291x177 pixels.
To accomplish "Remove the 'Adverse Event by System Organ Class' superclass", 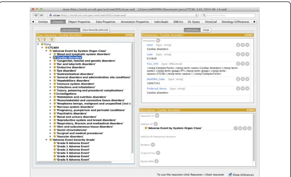I will pos(245,128).
